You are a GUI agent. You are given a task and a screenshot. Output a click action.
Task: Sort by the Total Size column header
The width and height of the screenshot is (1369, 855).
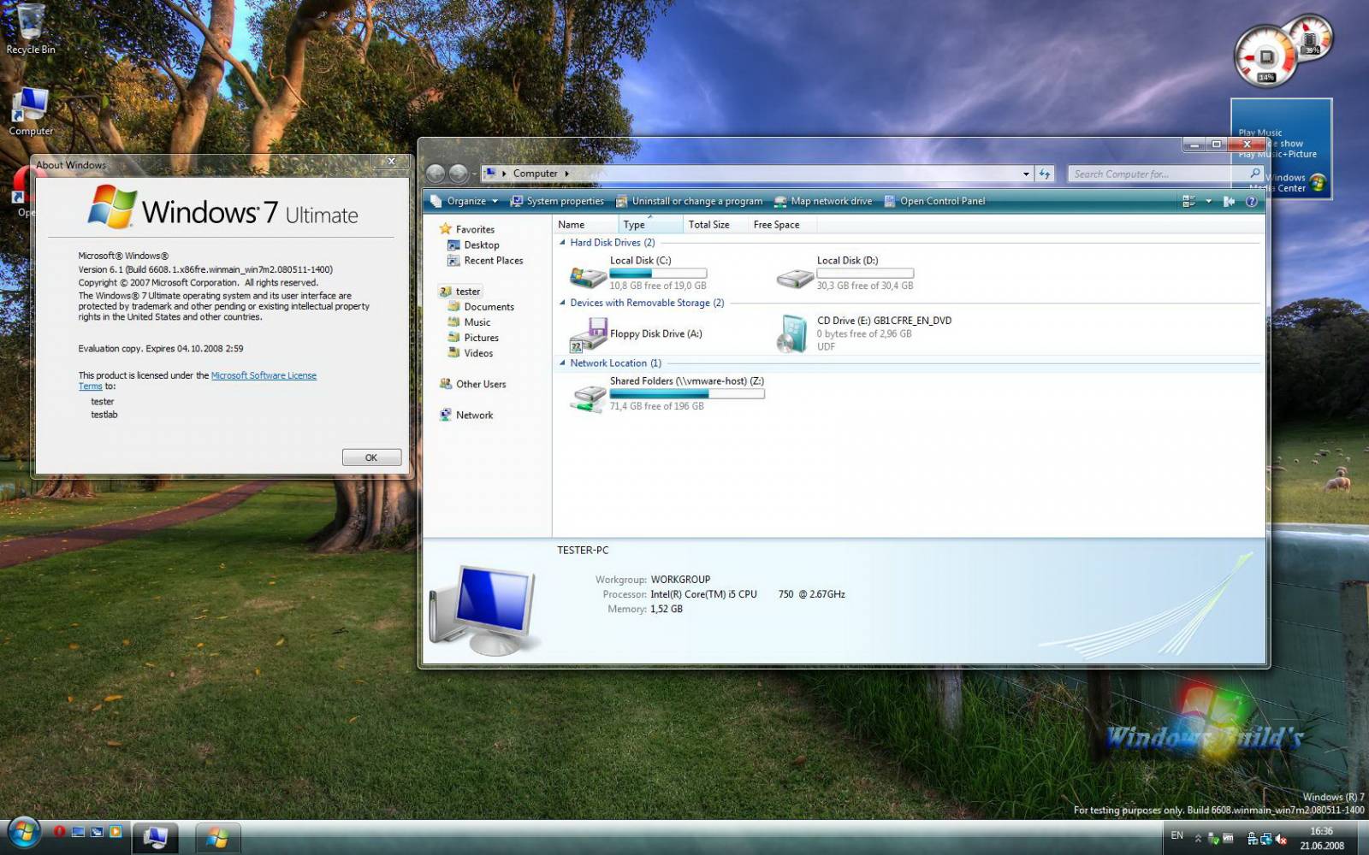(x=715, y=225)
